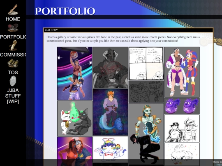Click the silver coin JJBA icon

[13, 81]
